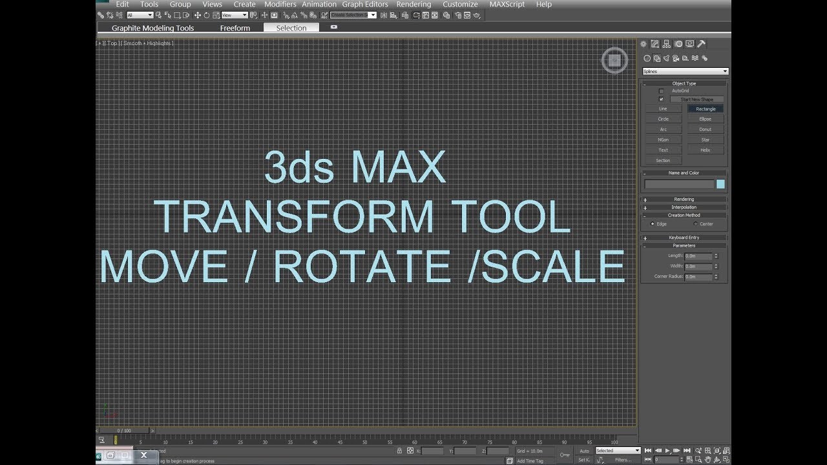Click the Length parameter field
This screenshot has height=465, width=827.
pos(698,256)
